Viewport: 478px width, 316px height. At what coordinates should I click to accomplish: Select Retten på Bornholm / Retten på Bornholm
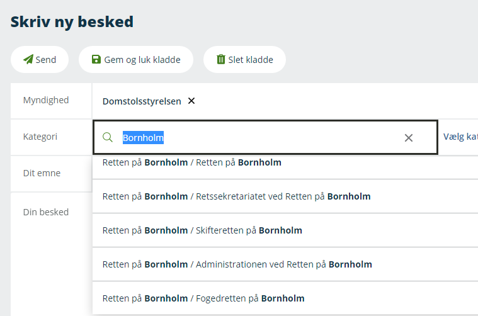[x=192, y=163]
